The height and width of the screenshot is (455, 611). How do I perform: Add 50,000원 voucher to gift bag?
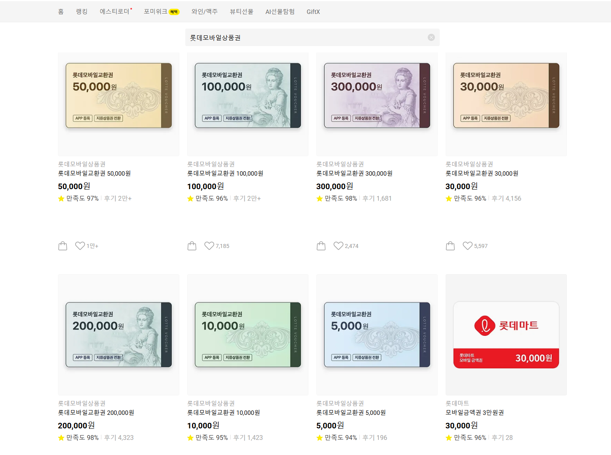pos(63,246)
